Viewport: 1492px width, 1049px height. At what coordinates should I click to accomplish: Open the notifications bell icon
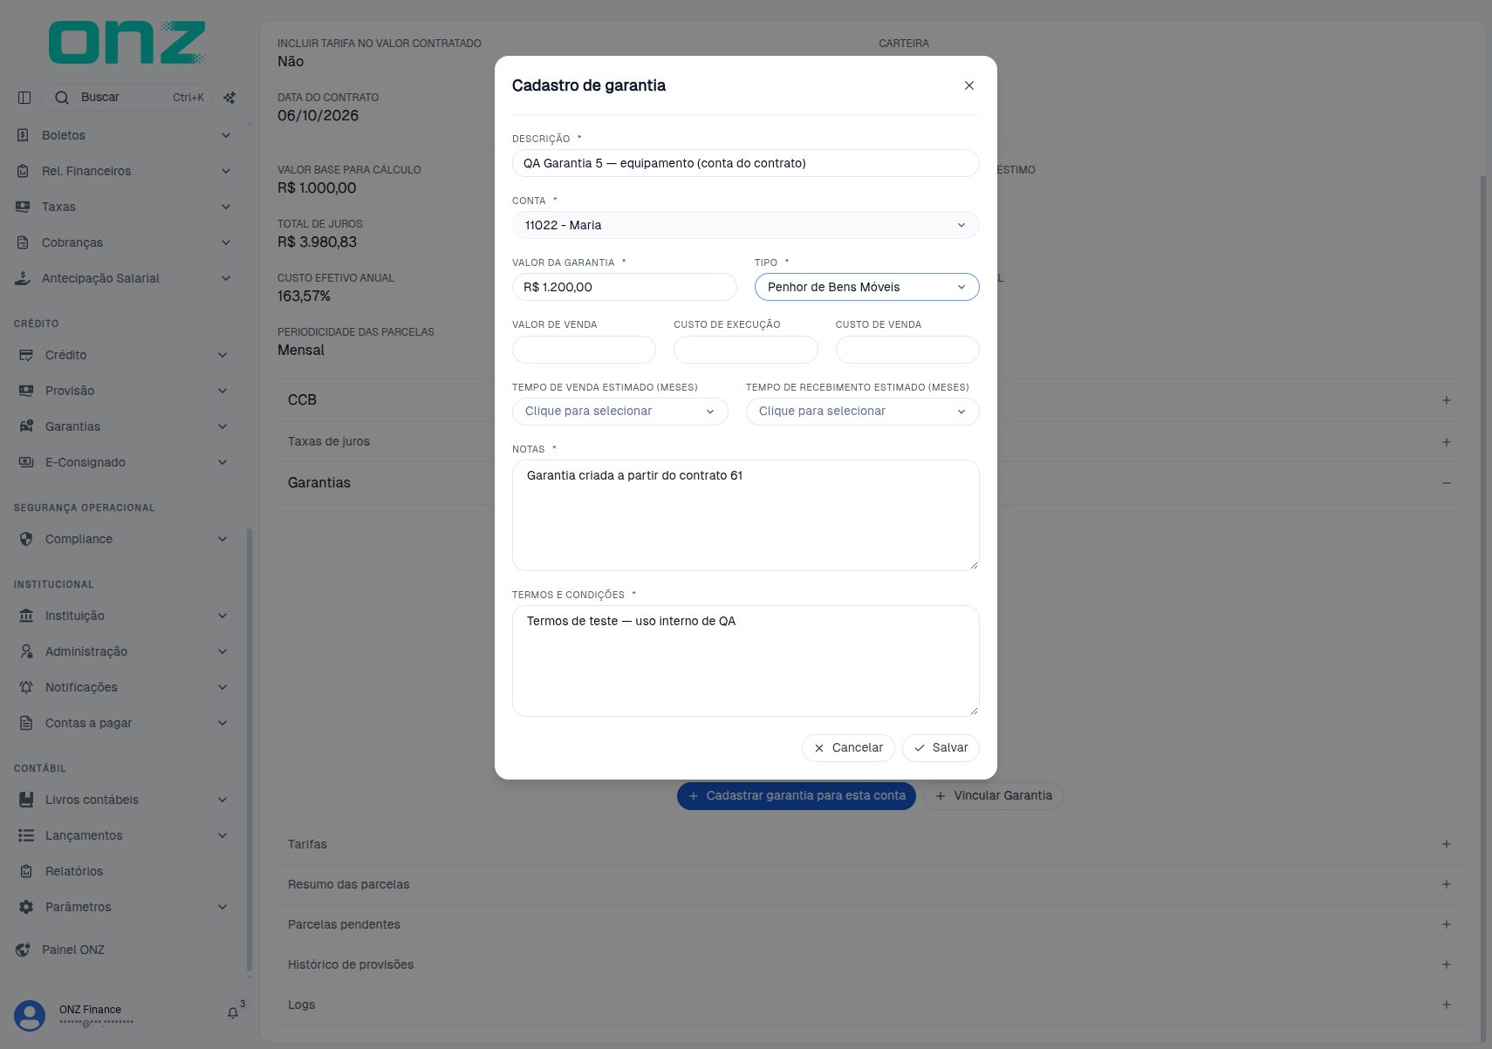pyautogui.click(x=233, y=1012)
